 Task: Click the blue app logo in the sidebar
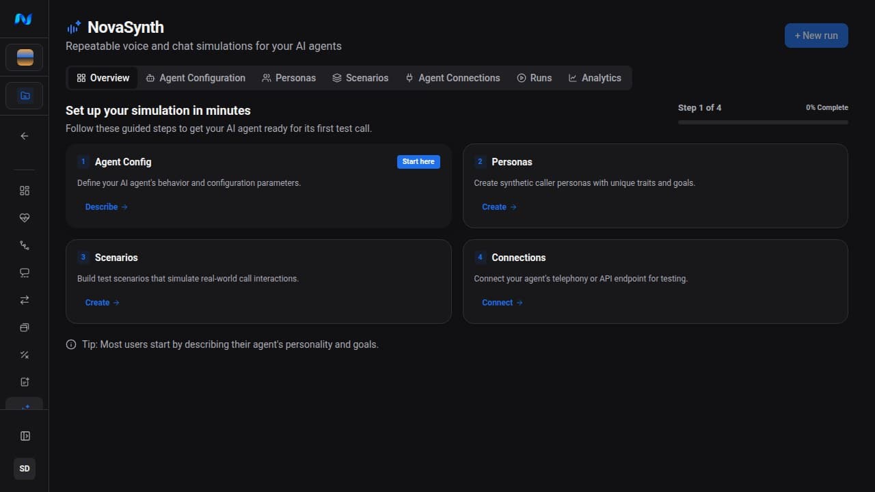(24, 19)
